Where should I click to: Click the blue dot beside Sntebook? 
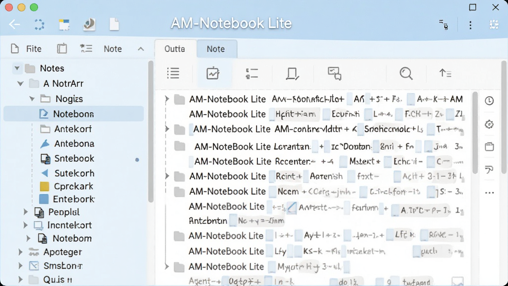(x=137, y=160)
